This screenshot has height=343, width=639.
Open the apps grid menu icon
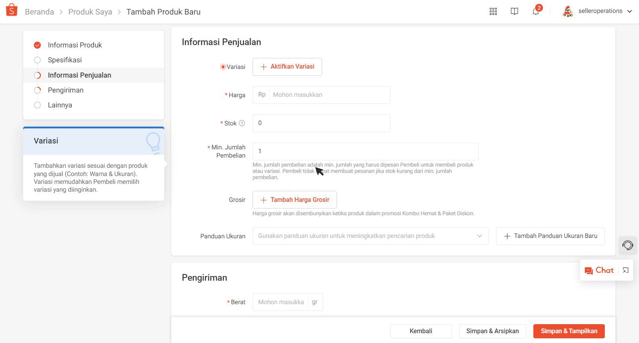coord(493,11)
